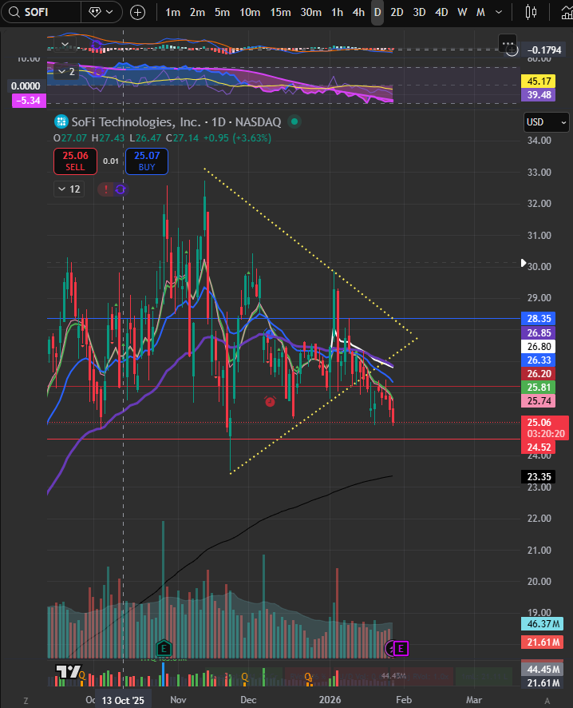The height and width of the screenshot is (708, 573).
Task: Click the 46.37 M volume label
Action: [543, 623]
